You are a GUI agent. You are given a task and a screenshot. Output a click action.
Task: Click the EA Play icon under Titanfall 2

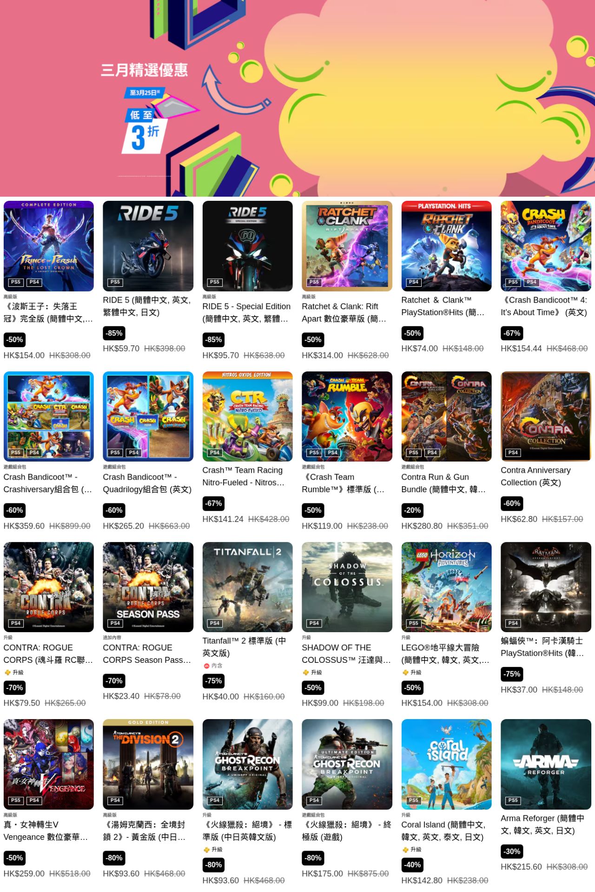(x=206, y=666)
